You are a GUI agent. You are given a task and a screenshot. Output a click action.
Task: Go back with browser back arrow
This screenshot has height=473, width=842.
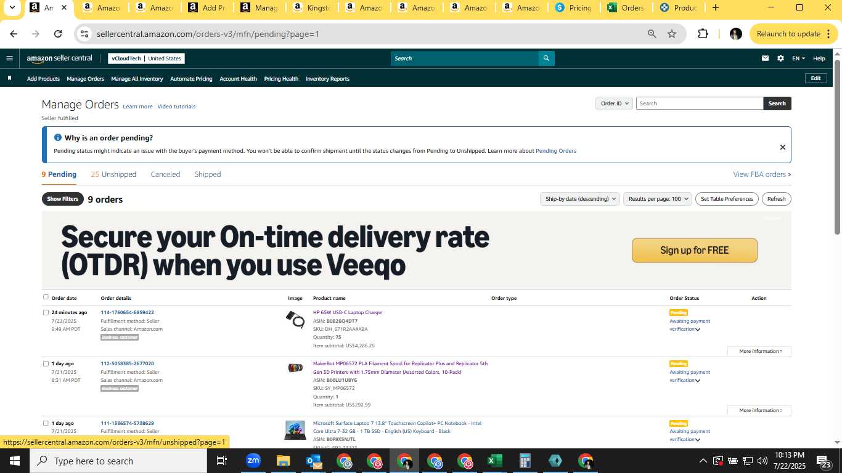pyautogui.click(x=14, y=34)
